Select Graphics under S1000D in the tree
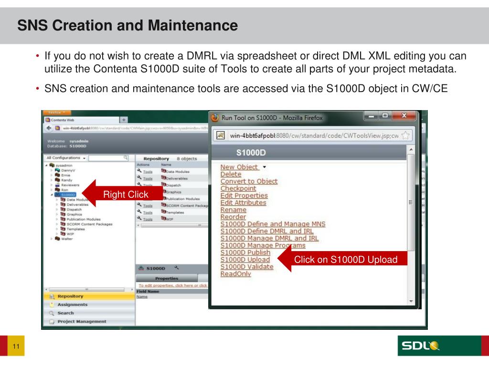This screenshot has width=489, height=366. point(74,214)
